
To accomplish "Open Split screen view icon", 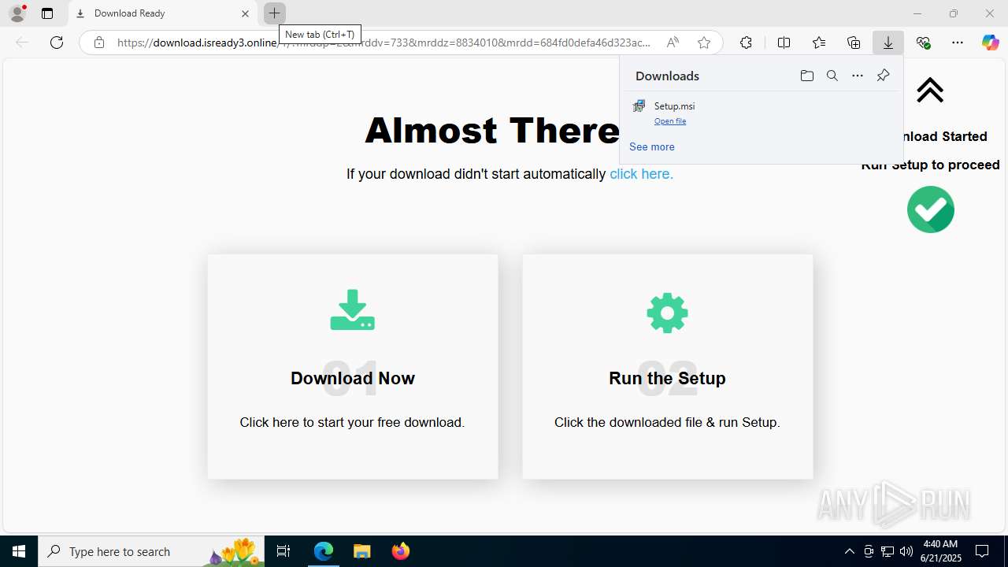I will pos(784,43).
